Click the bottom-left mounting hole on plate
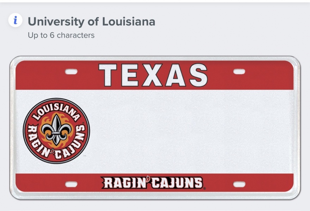 (x=71, y=184)
